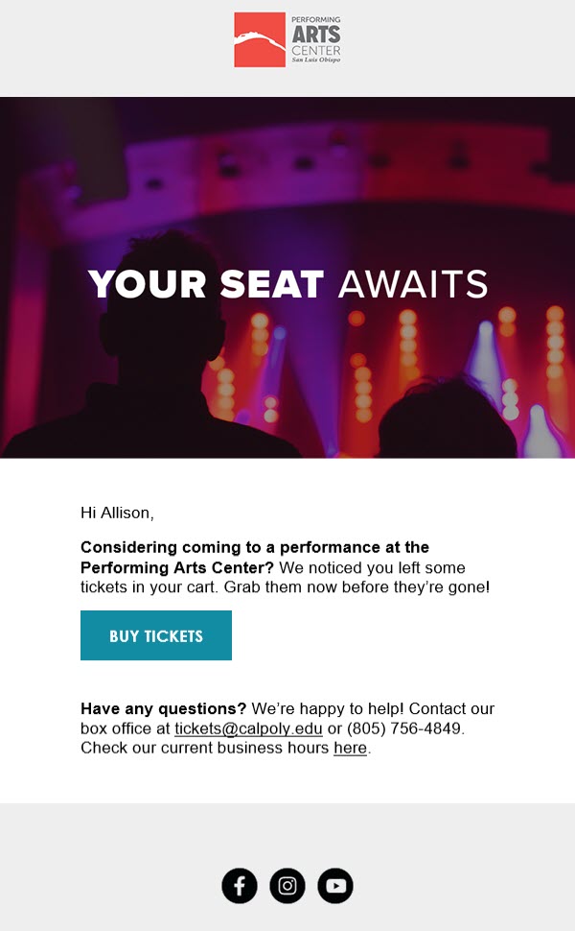
Task: Click the "Hi Allison," greeting text
Action: pyautogui.click(x=117, y=513)
